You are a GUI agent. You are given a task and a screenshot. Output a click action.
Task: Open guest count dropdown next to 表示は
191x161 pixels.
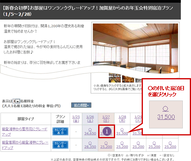tap(16, 101)
